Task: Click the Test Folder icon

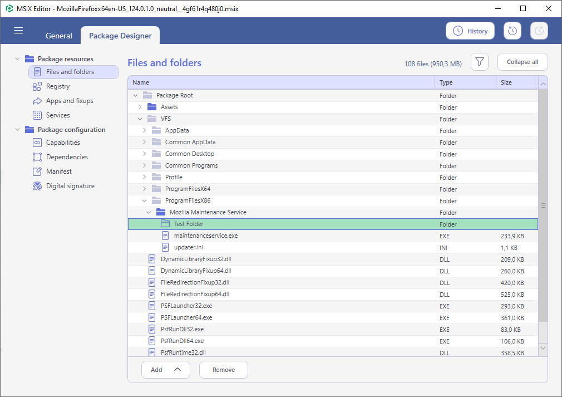Action: pos(165,224)
